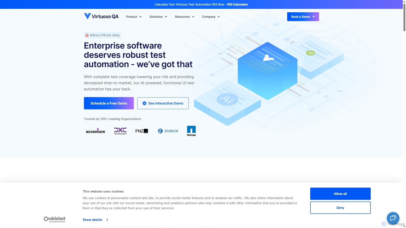The width and height of the screenshot is (406, 228).
Task: Click the Accenture logo
Action: [95, 131]
